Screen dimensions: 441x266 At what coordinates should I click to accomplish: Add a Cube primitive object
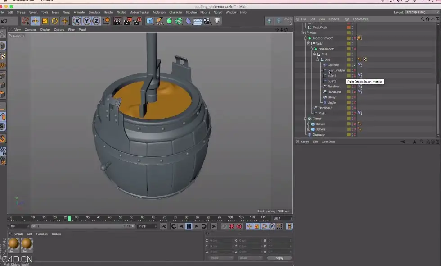coord(149,21)
